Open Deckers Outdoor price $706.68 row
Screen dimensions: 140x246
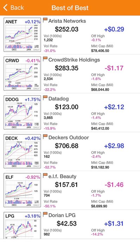click(x=91, y=151)
